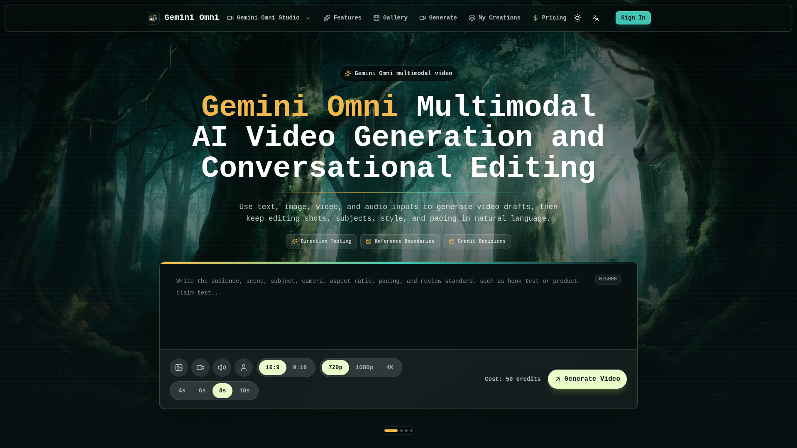The image size is (797, 448).
Task: Set resolution to 4K
Action: (390, 368)
